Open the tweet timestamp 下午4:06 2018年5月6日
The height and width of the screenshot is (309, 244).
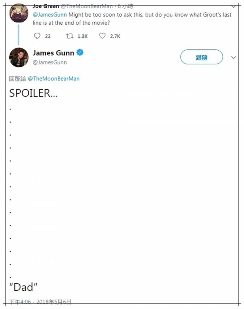(40, 302)
